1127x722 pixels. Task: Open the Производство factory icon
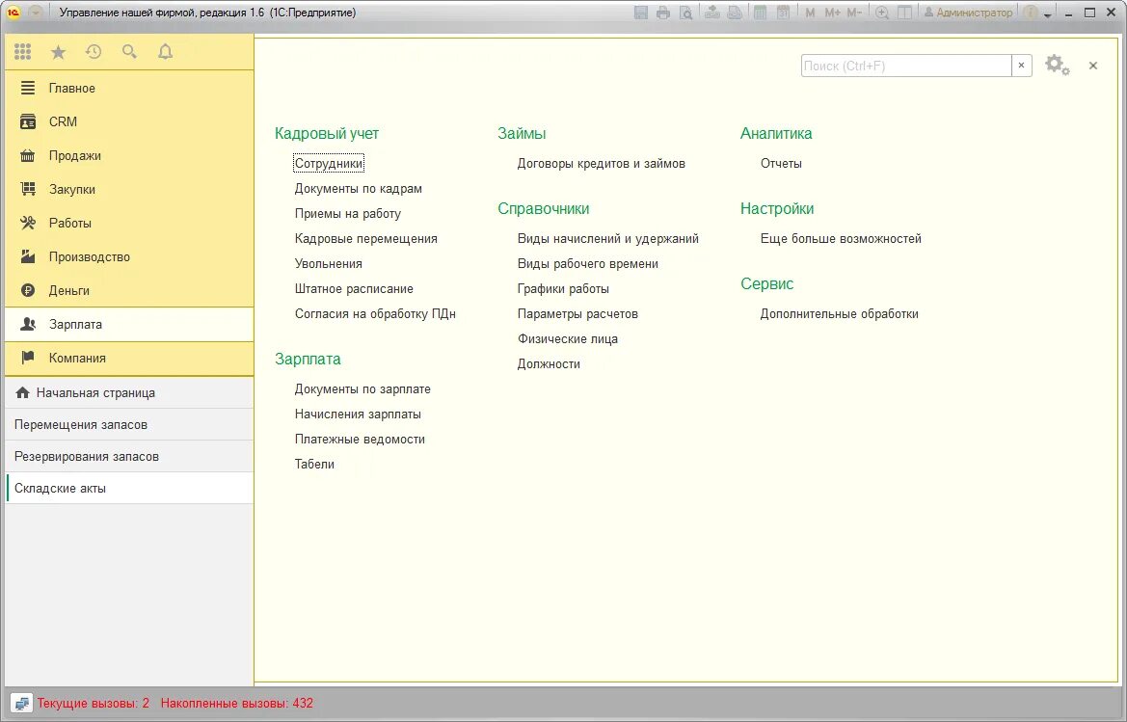tap(27, 256)
